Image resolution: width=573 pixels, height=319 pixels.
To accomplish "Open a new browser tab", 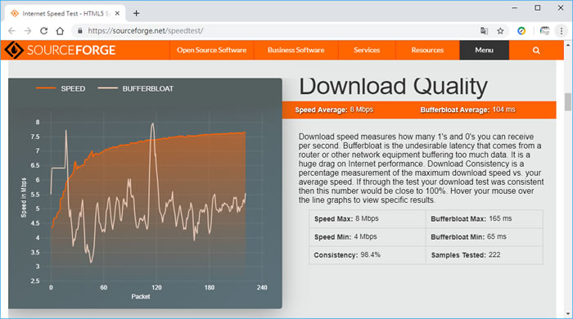I will coord(137,14).
